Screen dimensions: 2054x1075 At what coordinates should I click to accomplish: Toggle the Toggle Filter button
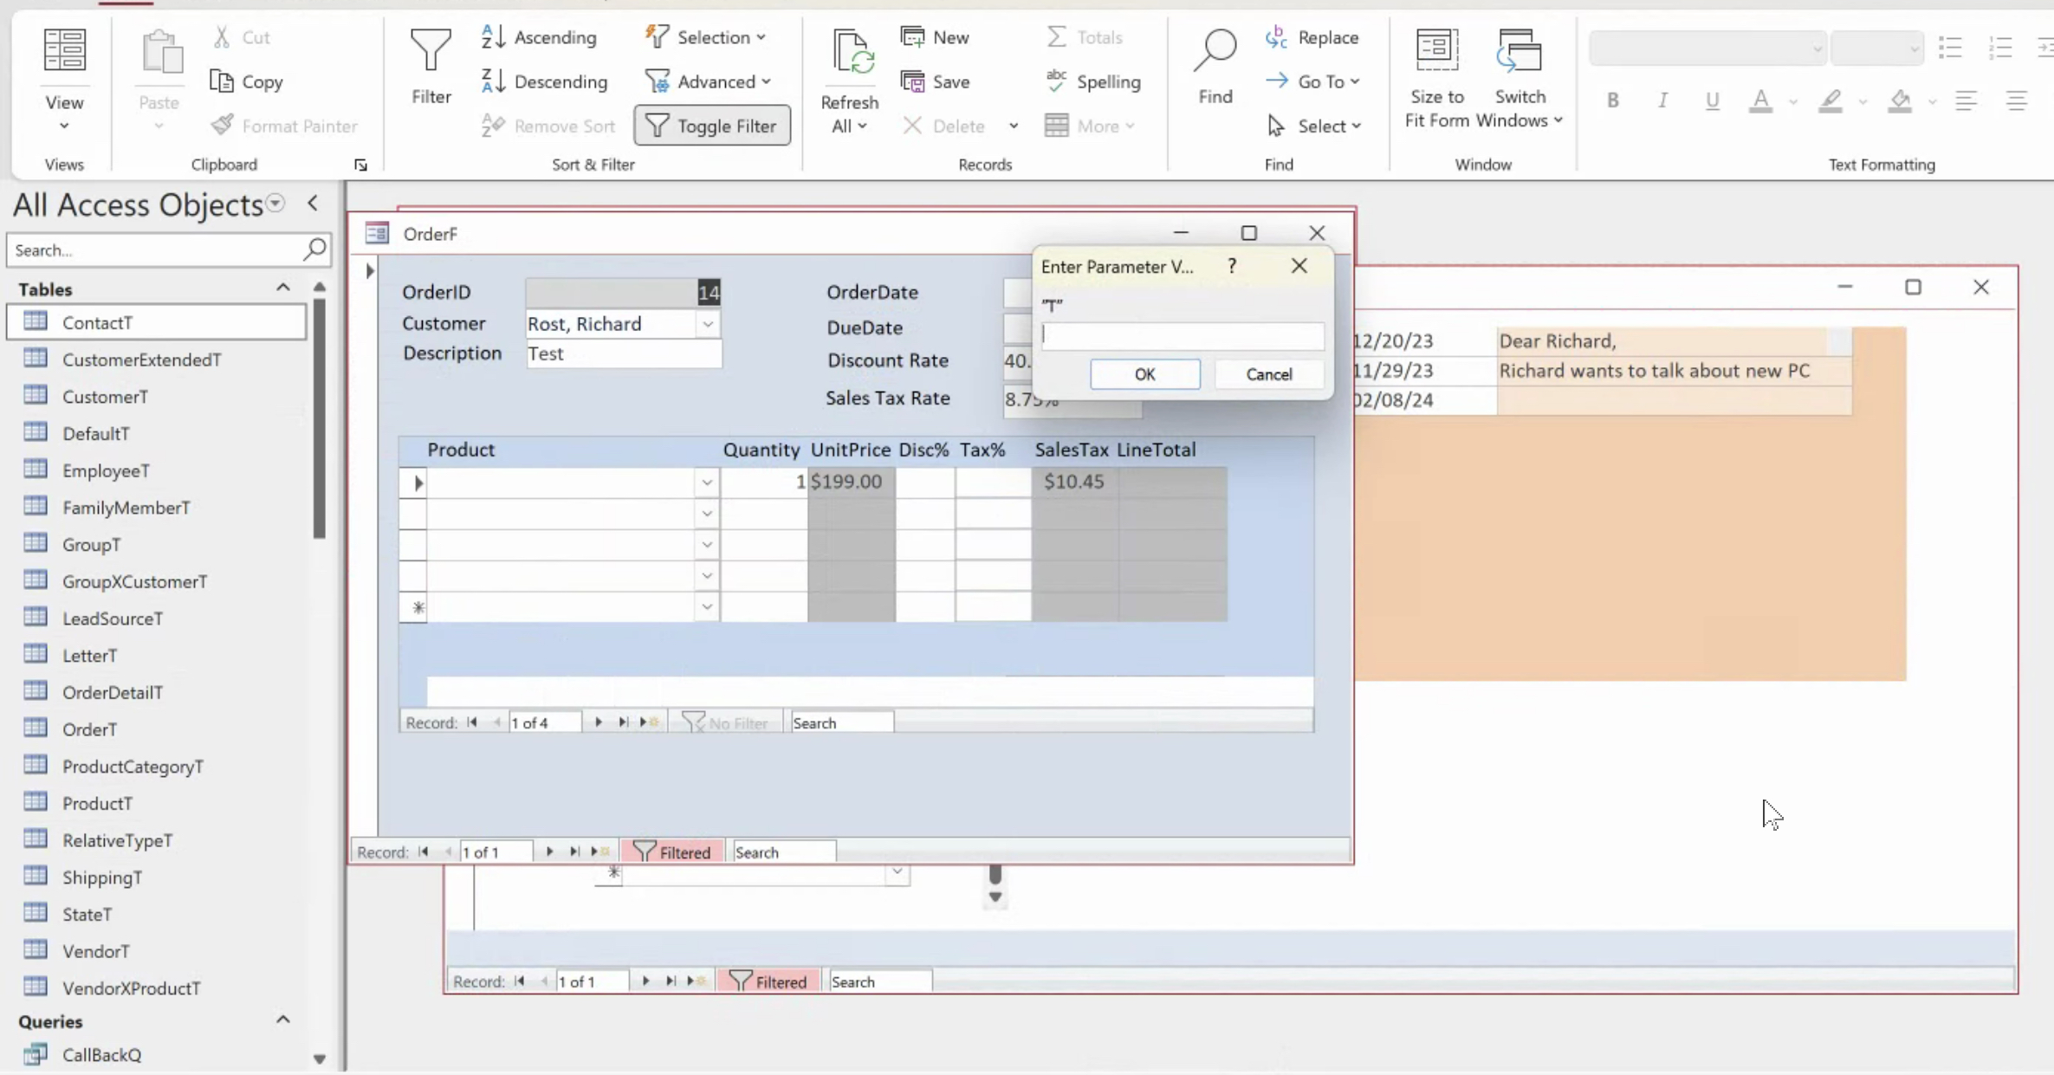(x=712, y=126)
